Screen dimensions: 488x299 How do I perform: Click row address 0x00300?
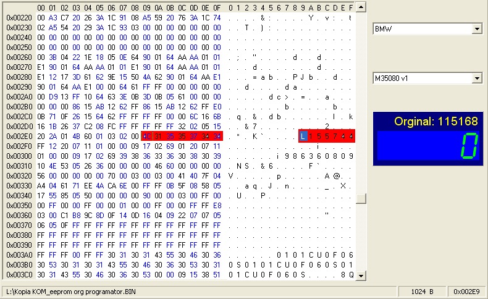(19, 156)
